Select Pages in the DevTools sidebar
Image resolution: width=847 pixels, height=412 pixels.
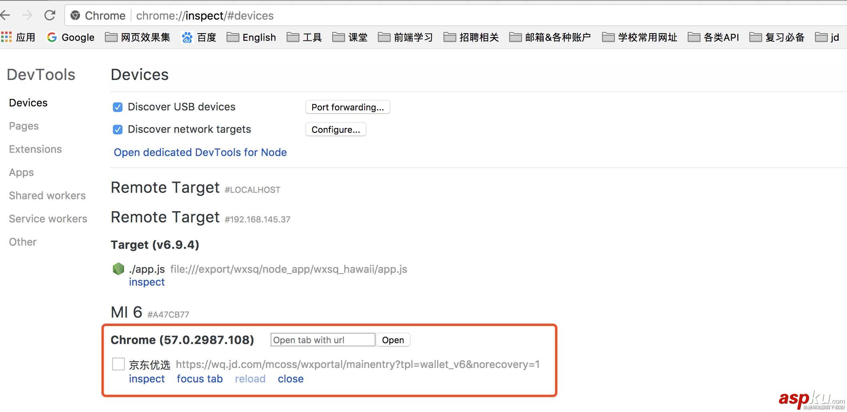coord(24,126)
